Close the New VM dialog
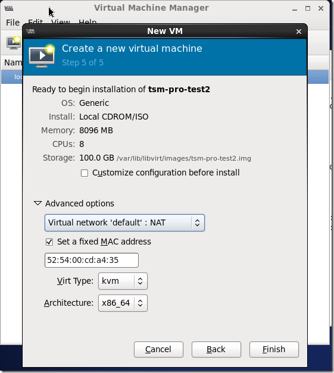334x373 pixels. (299, 32)
